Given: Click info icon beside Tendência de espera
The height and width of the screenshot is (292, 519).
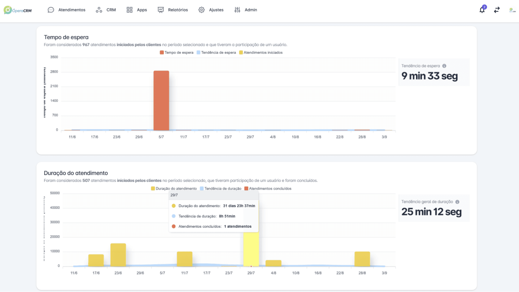Looking at the screenshot, I should click(444, 66).
